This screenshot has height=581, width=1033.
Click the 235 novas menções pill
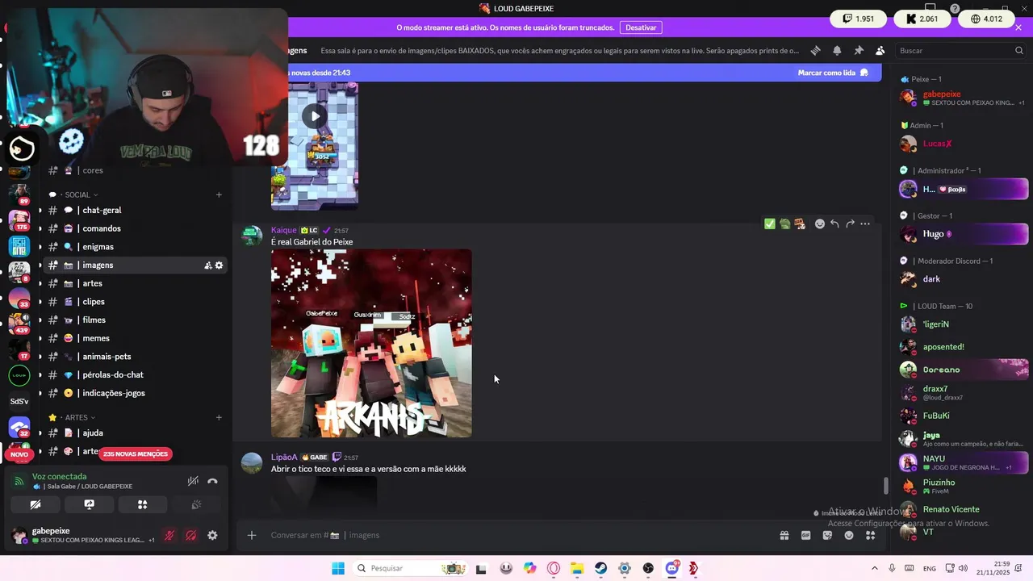[x=136, y=454]
